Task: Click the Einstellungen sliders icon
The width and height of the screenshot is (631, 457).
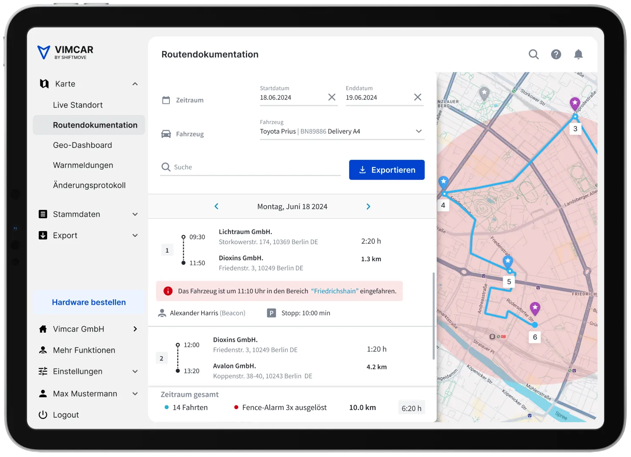Action: tap(43, 371)
